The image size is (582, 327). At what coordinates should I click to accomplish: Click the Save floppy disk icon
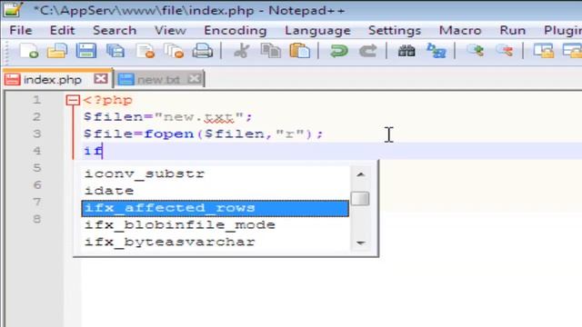point(86,51)
